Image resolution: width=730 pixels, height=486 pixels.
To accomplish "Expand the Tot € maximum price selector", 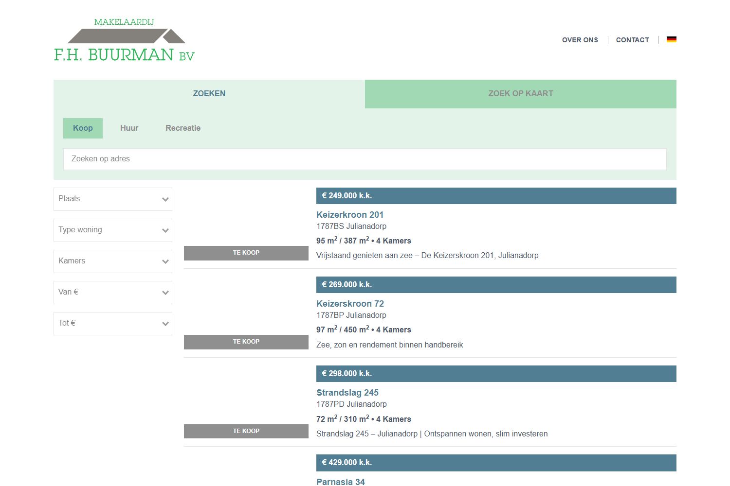I will pyautogui.click(x=112, y=323).
